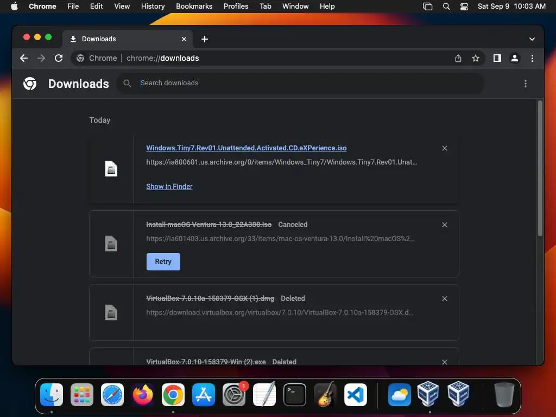Launch Firefox from the dock
The image size is (556, 417).
click(143, 395)
